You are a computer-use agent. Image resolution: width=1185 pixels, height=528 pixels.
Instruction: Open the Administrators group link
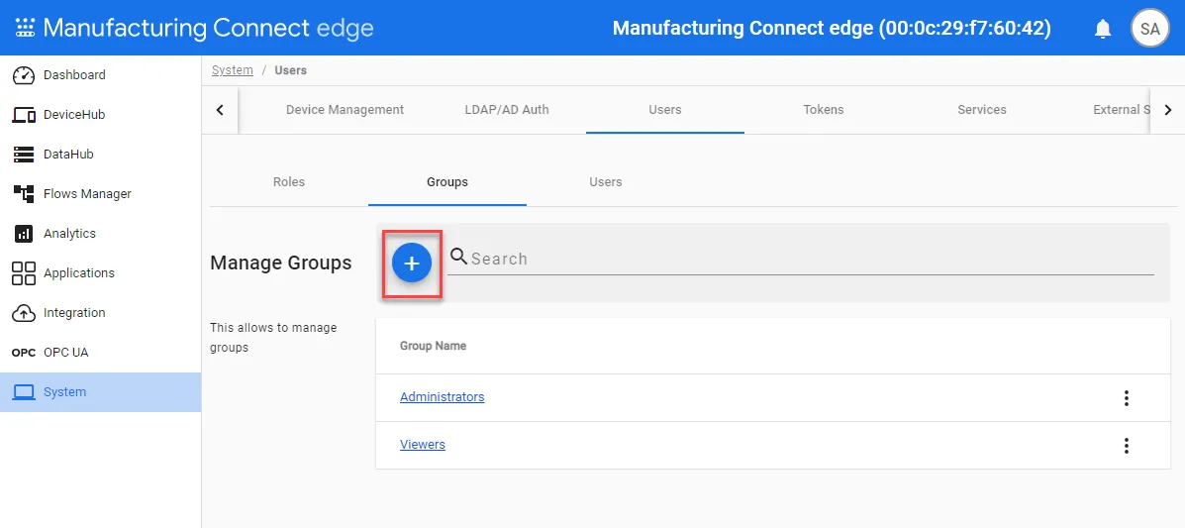443,396
